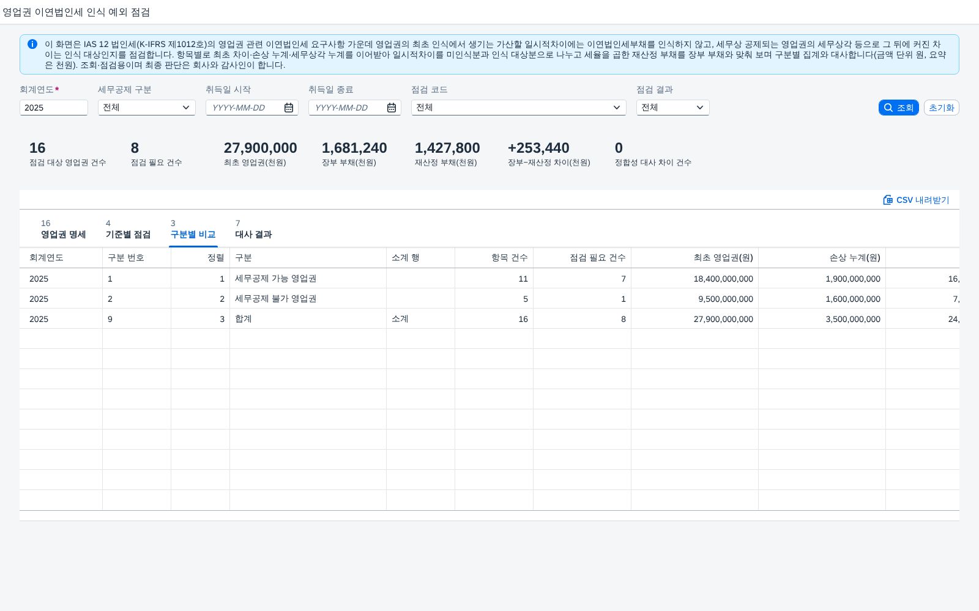Click the 3,500,000,000 impairment total cell
Image resolution: width=979 pixels, height=611 pixels.
tap(822, 319)
